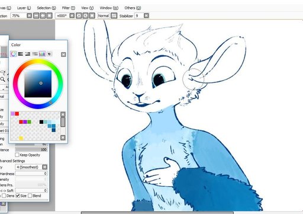Open the Stabilizer value dropdown
This screenshot has width=303, height=214.
[146, 15]
